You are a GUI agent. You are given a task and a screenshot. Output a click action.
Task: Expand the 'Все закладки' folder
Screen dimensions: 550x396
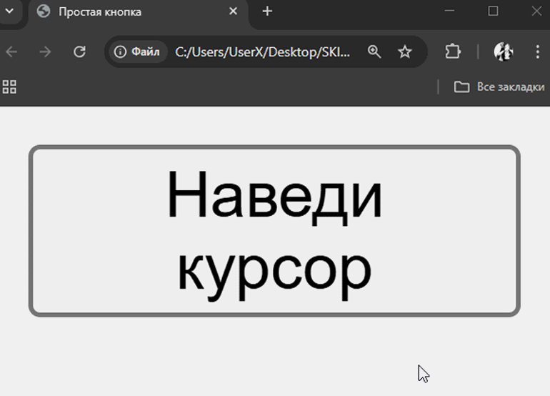pos(499,87)
